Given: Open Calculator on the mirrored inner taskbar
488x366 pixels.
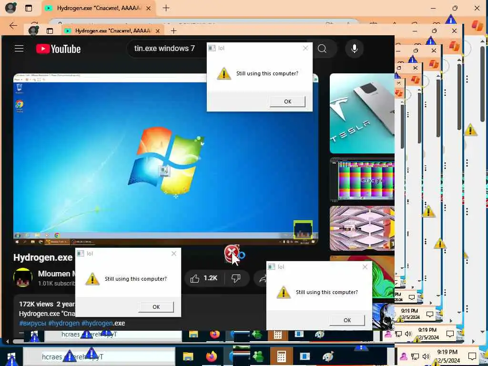Looking at the screenshot, I should pos(278,335).
